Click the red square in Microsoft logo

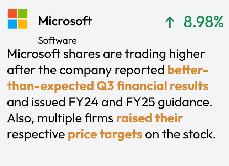tap(12, 13)
